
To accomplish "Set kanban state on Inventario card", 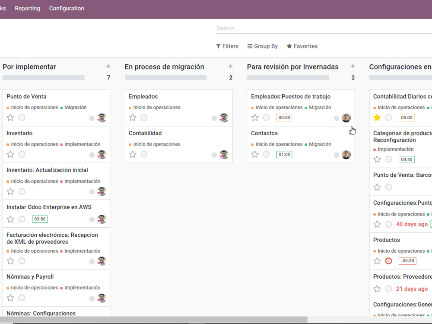I will tap(92, 155).
